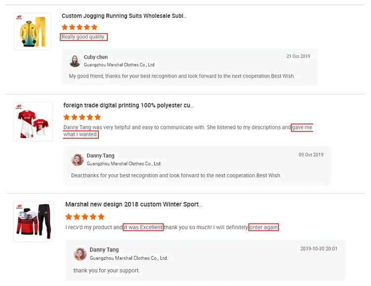
Task: Click Danny Tang's avatar in 09 Oct reply
Action: [78, 160]
